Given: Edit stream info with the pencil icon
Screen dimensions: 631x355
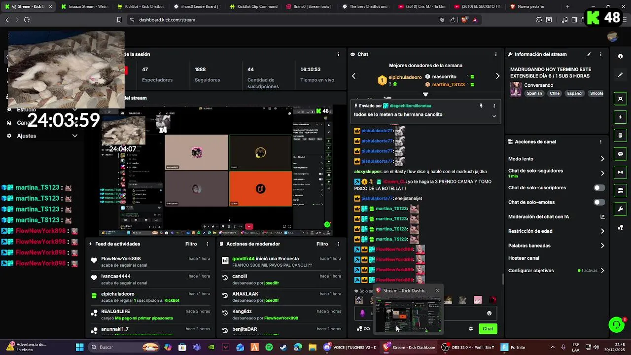Looking at the screenshot, I should point(589,54).
